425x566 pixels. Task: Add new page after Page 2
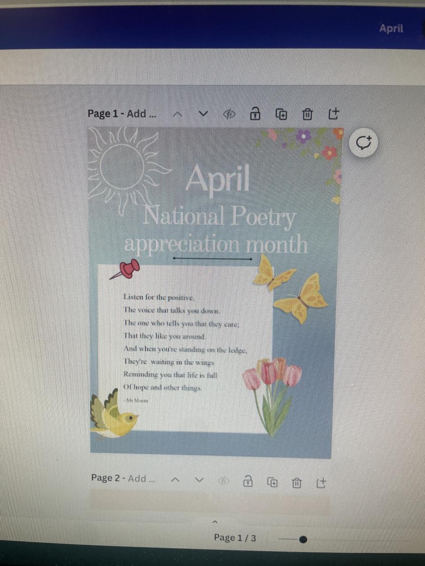pos(321,482)
